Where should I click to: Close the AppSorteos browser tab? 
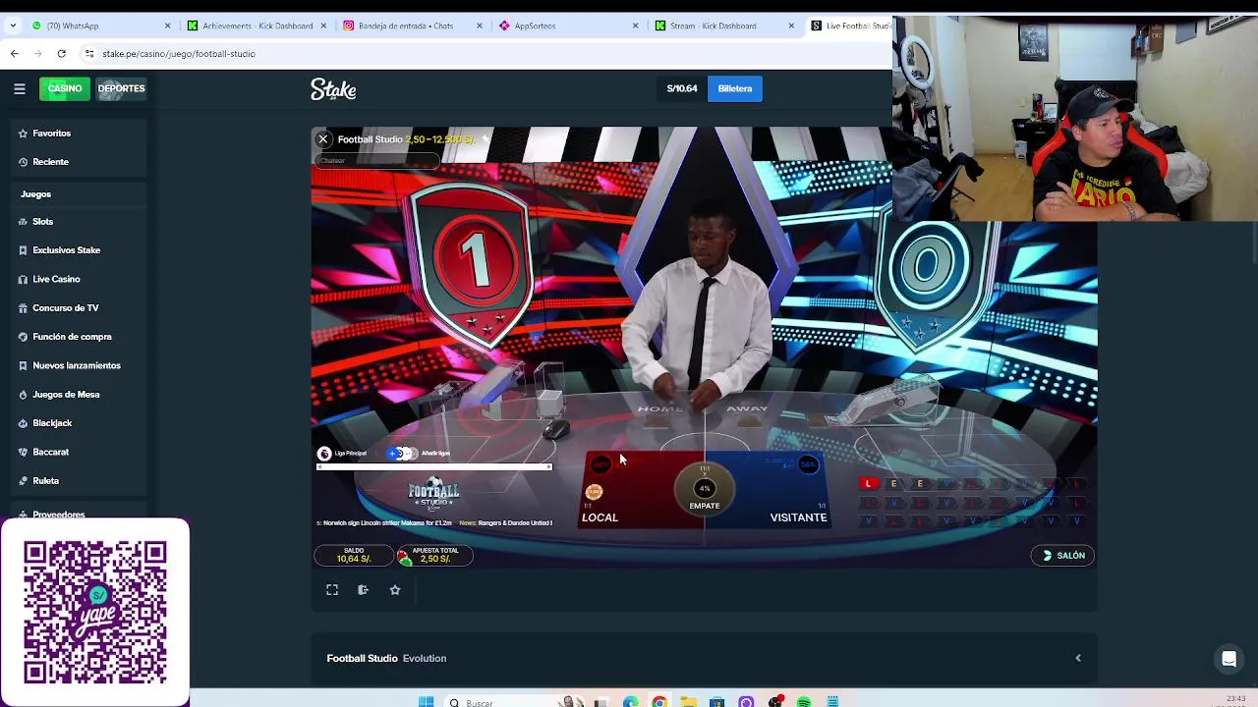635,26
